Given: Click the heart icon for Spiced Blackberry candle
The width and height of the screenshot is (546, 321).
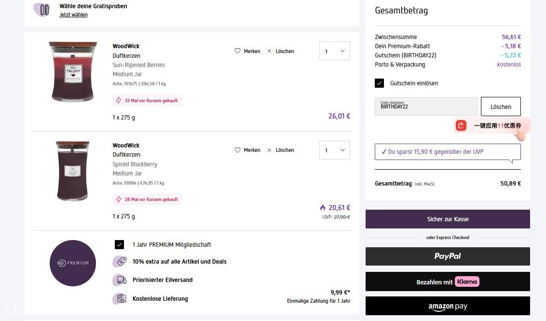Looking at the screenshot, I should (x=237, y=150).
